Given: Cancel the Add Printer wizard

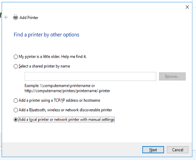Looking at the screenshot, I should 178,150.
